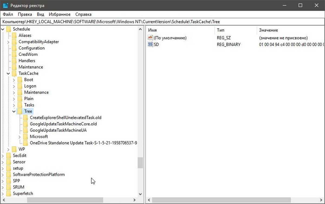Click the registry path address bar
Viewport: 325px width, 204px height.
click(x=162, y=22)
